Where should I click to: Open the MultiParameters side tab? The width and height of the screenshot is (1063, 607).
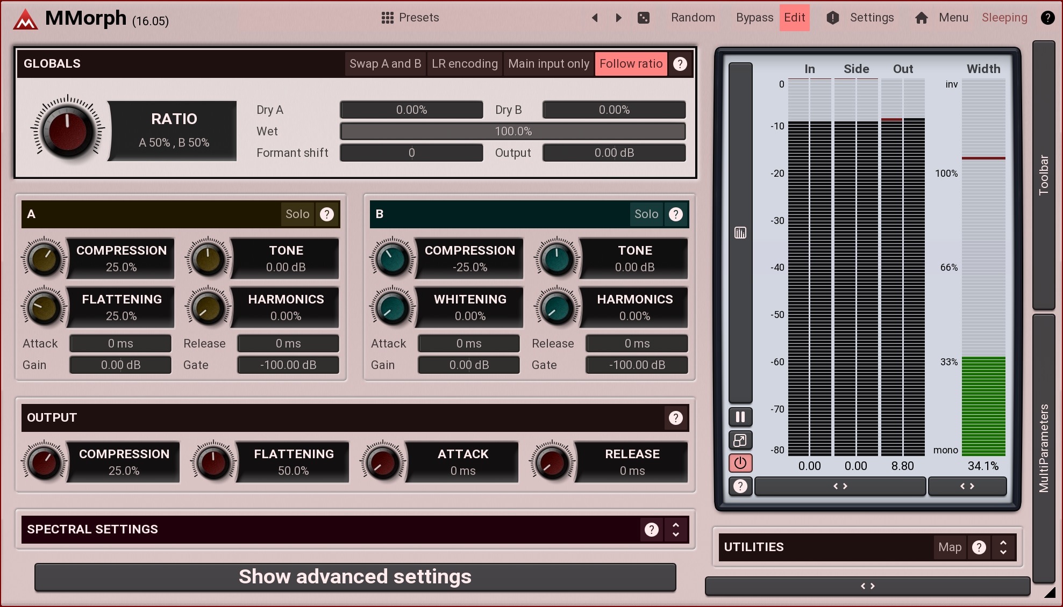(x=1044, y=447)
